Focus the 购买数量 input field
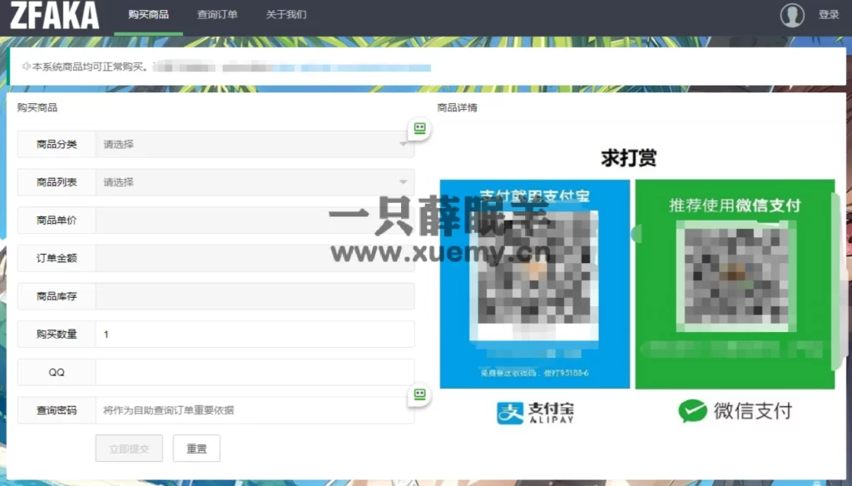 pyautogui.click(x=255, y=335)
